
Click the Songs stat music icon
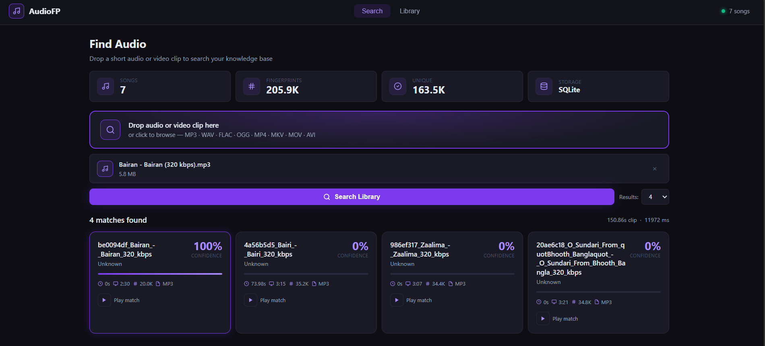pos(105,86)
